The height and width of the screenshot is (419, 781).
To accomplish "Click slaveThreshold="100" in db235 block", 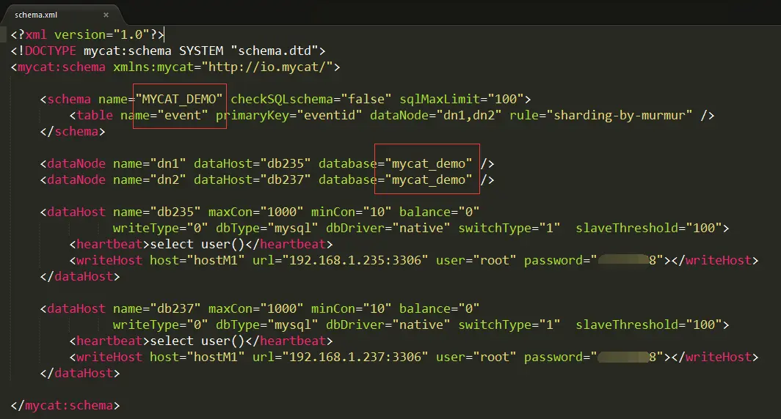I will coord(649,228).
